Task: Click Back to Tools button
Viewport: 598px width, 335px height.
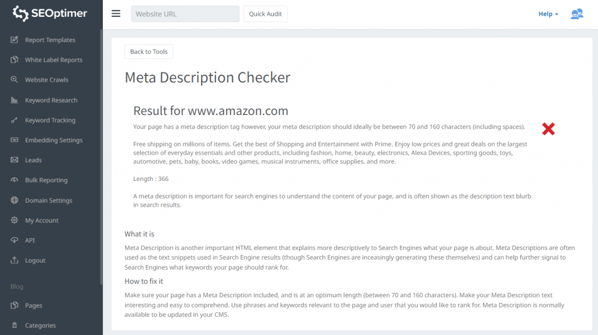Action: click(149, 52)
